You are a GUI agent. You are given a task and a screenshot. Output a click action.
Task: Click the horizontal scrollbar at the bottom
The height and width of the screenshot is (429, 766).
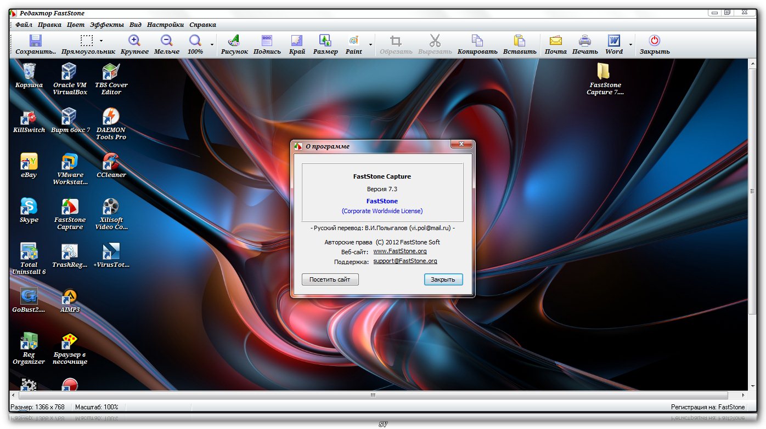click(373, 395)
